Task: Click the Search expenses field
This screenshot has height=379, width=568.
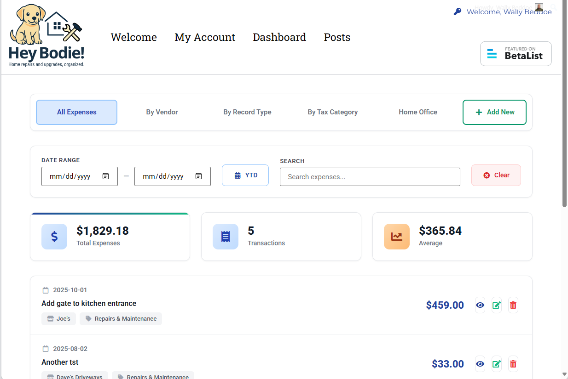Action: click(370, 177)
